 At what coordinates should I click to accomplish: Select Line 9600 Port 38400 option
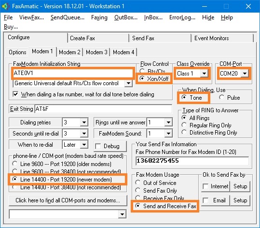pyautogui.click(x=15, y=171)
